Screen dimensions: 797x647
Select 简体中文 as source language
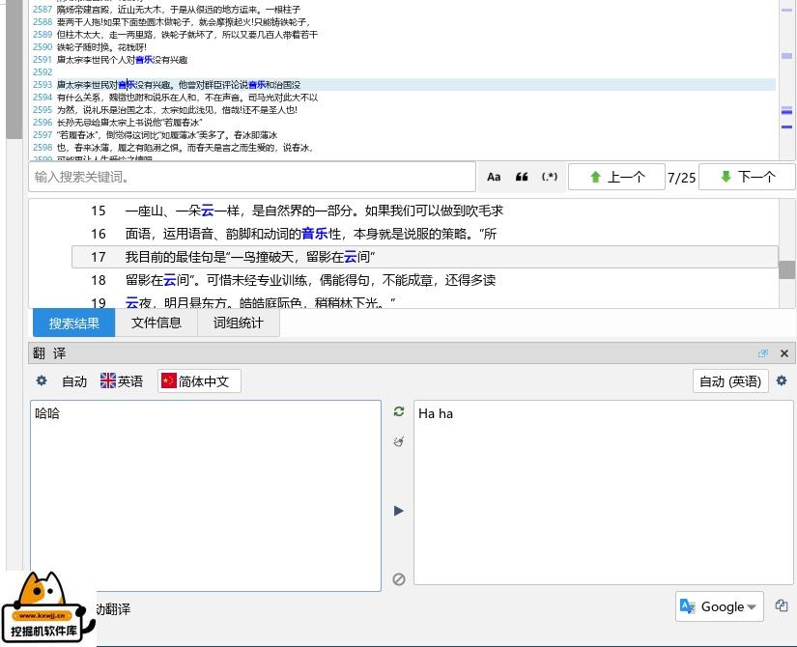tap(201, 381)
